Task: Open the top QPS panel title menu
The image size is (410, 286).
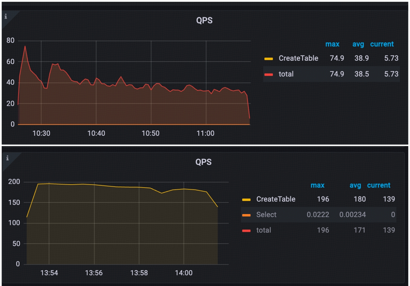Action: tap(204, 20)
